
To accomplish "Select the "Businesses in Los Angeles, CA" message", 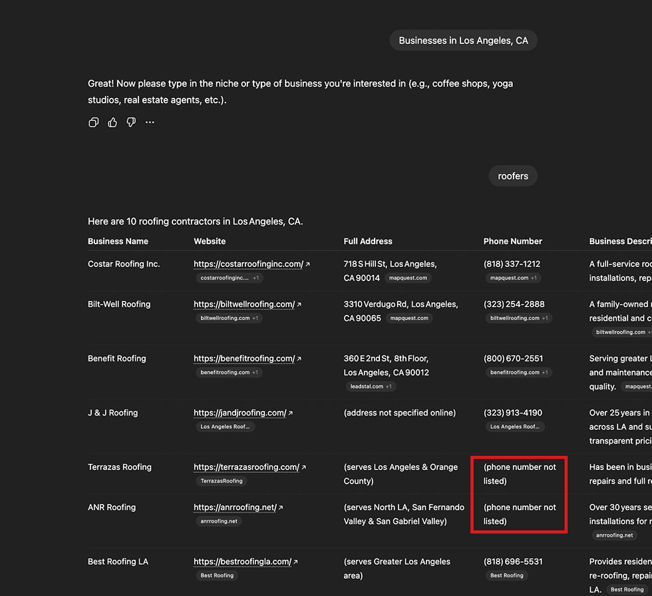I will point(463,41).
